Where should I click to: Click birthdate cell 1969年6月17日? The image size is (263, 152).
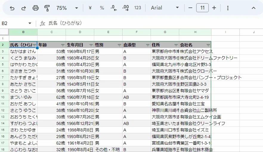pos(80,51)
